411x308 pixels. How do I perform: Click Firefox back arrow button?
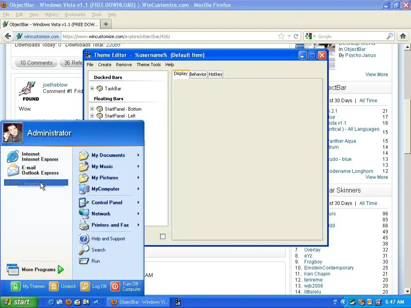click(x=8, y=36)
